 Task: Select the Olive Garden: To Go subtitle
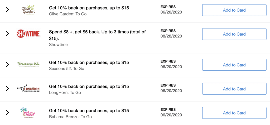click(68, 14)
